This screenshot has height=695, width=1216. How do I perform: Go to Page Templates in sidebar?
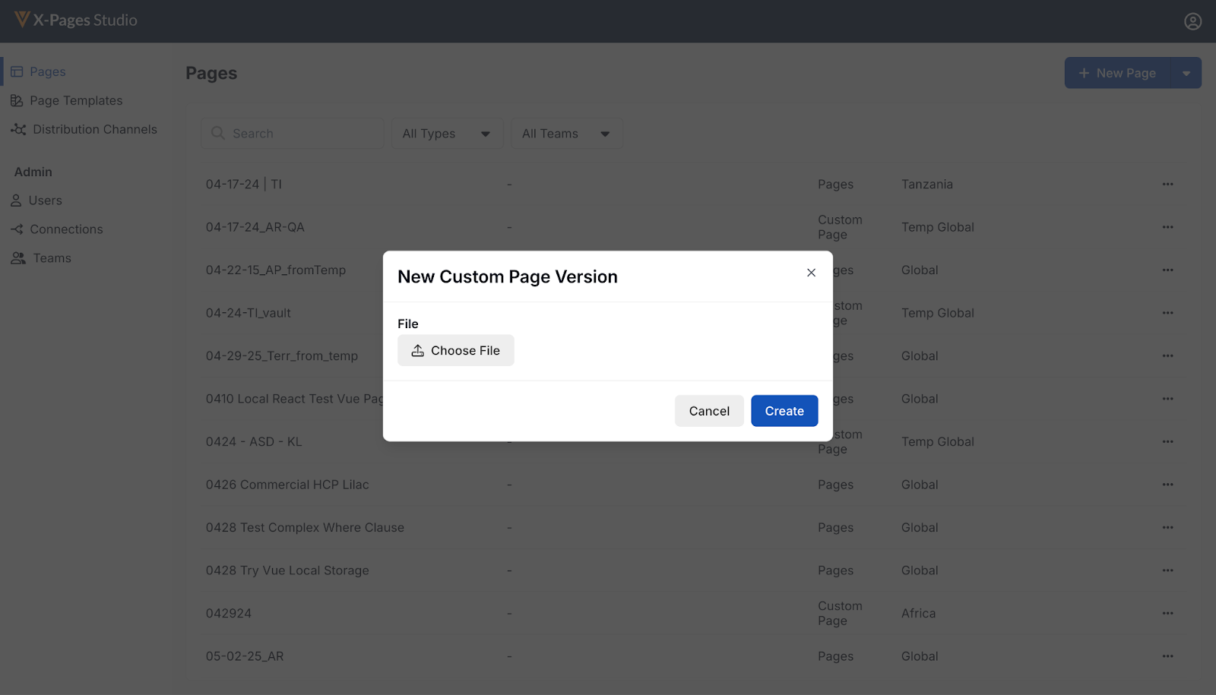(x=75, y=100)
